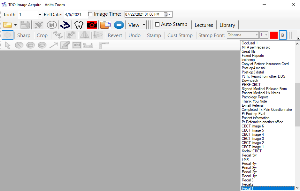Viewport: 300px width, 191px height.
Task: Select 'Pathology Report' in the list
Action: pyautogui.click(x=255, y=97)
